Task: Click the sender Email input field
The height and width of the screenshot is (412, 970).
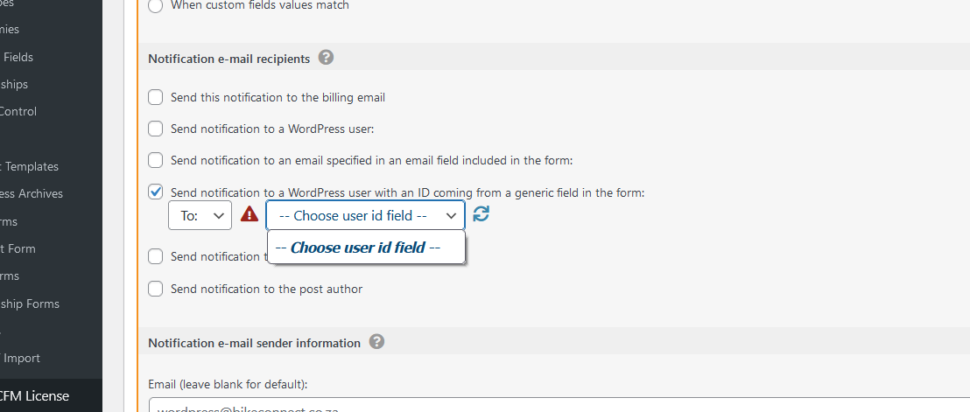Action: click(x=559, y=405)
